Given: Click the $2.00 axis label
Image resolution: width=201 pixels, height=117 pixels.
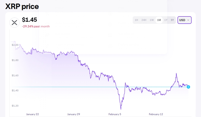Looking at the screenshot, I should tap(15, 45).
